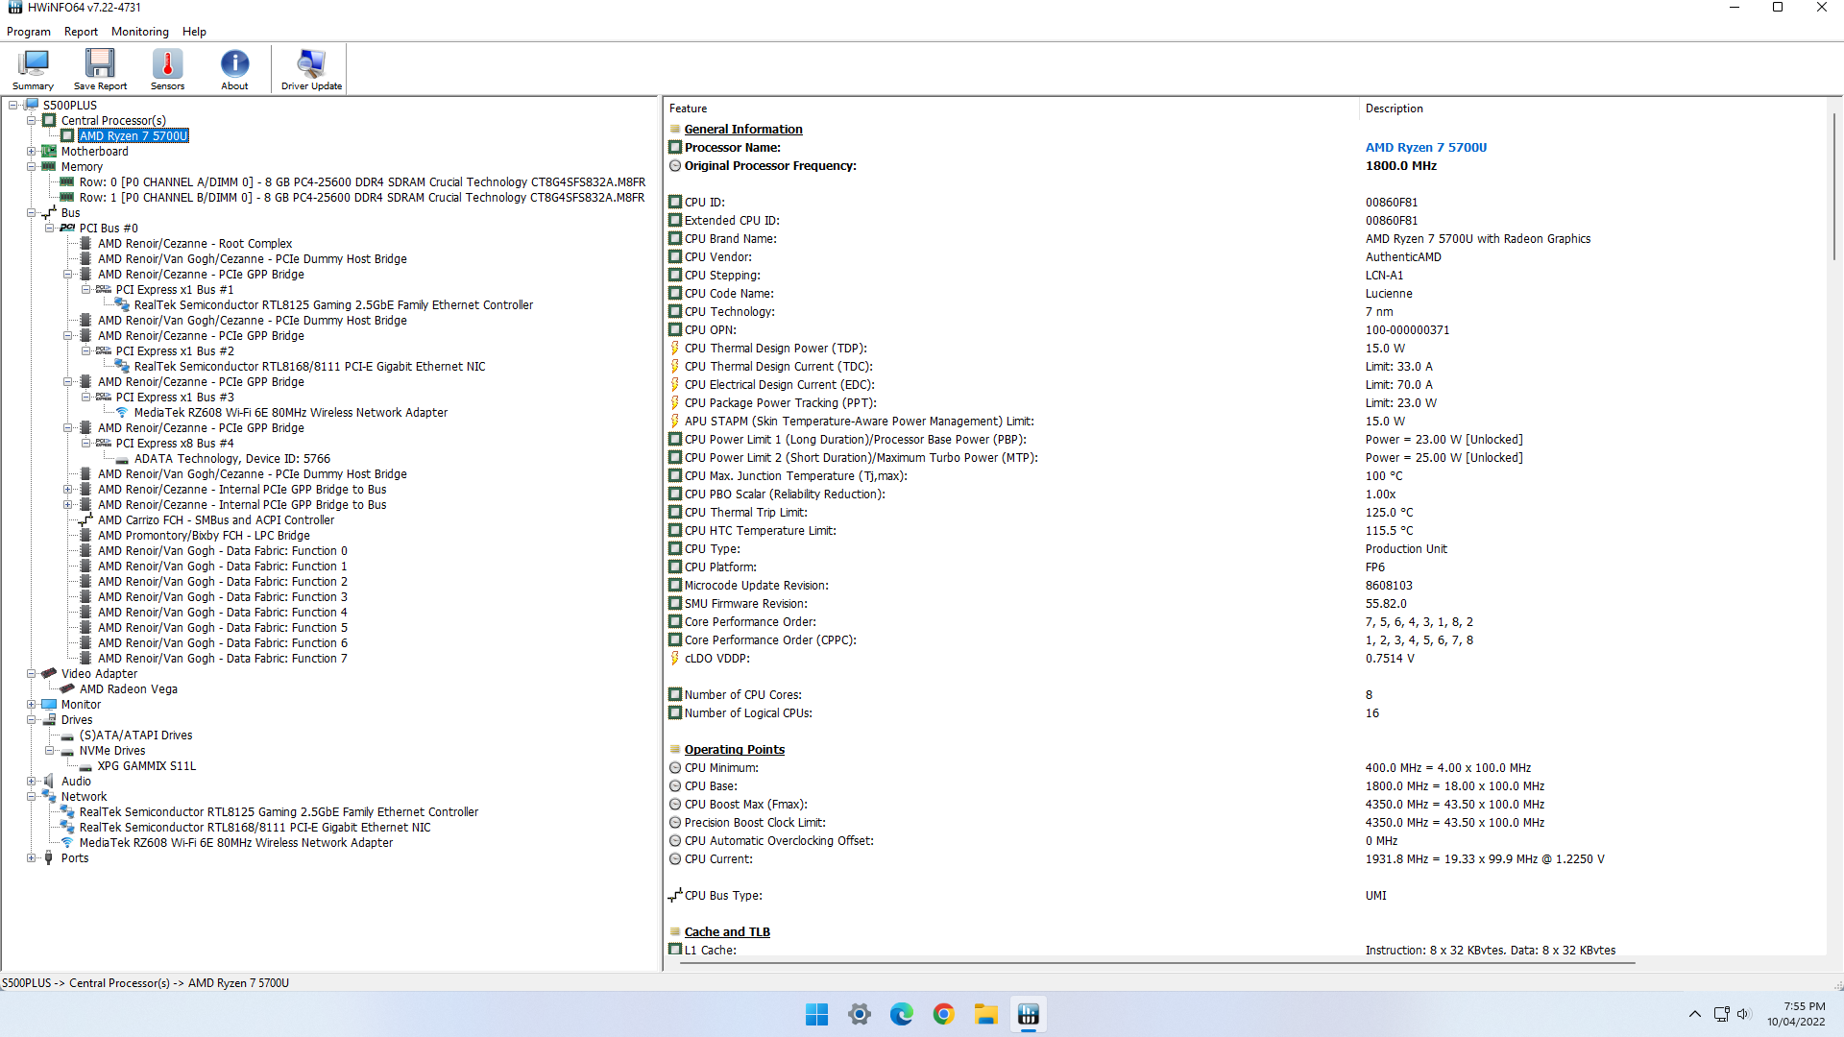
Task: Open the taskbar clock and date
Action: coord(1796,1014)
